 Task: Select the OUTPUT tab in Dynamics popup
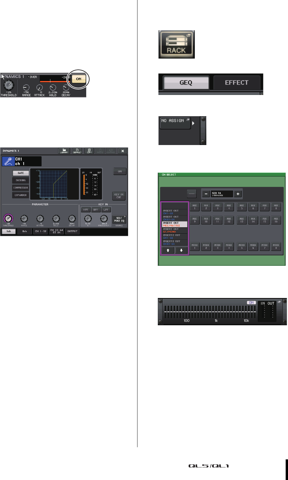click(73, 231)
